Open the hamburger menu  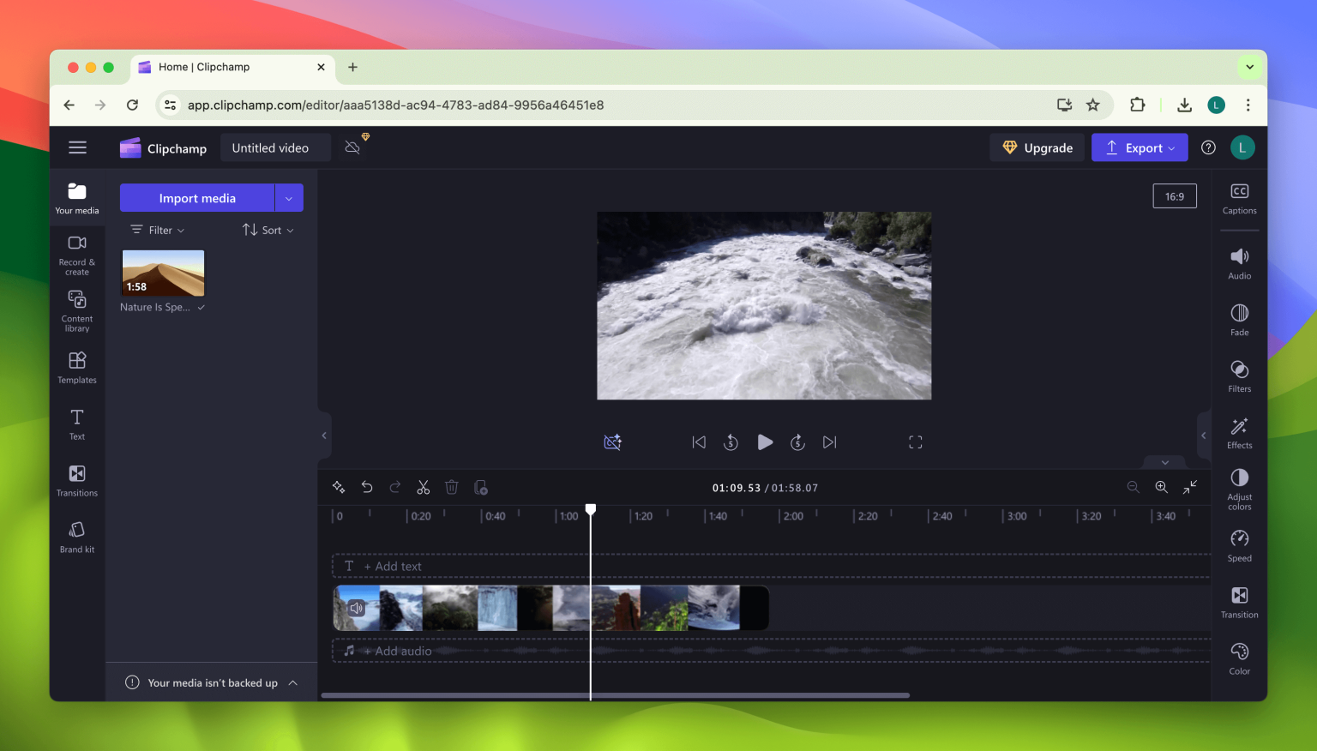click(x=77, y=147)
